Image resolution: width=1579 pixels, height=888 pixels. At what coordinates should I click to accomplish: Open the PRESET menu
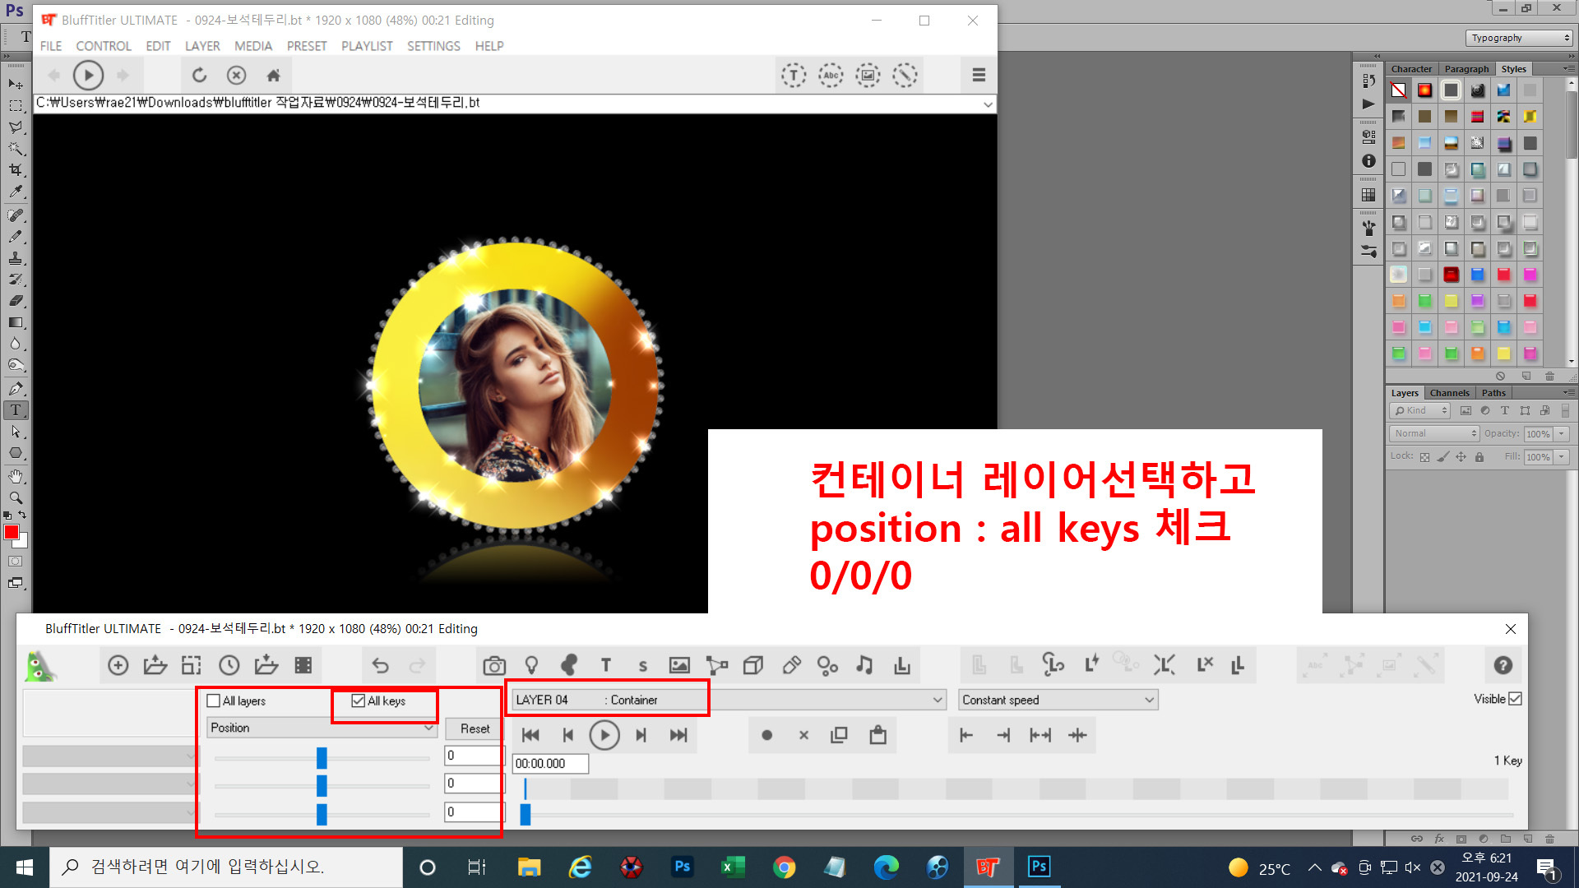click(x=306, y=46)
